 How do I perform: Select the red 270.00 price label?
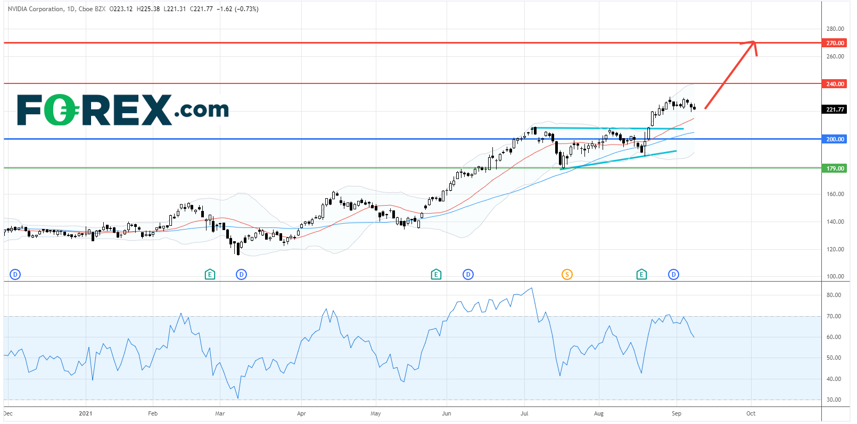pyautogui.click(x=835, y=43)
